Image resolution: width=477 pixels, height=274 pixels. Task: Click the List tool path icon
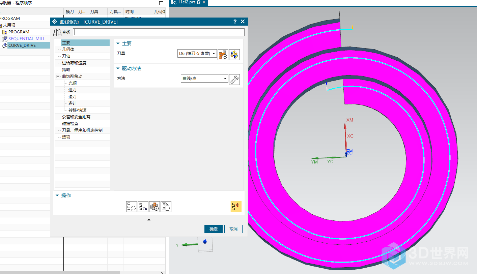click(x=166, y=207)
